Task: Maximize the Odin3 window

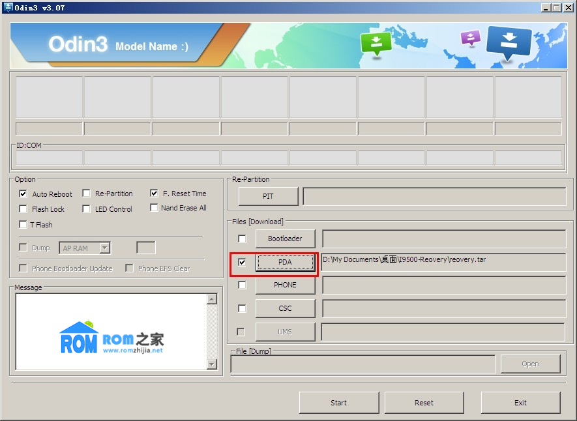Action: [x=557, y=7]
